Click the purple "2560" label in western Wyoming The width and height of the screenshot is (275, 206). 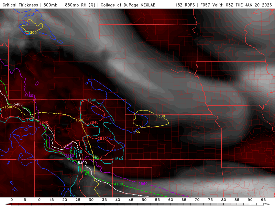pyautogui.click(x=29, y=96)
